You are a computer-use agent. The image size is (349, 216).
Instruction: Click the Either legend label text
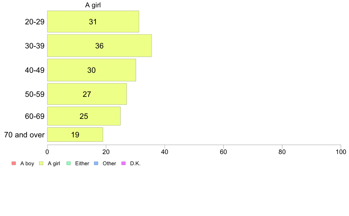pos(82,163)
